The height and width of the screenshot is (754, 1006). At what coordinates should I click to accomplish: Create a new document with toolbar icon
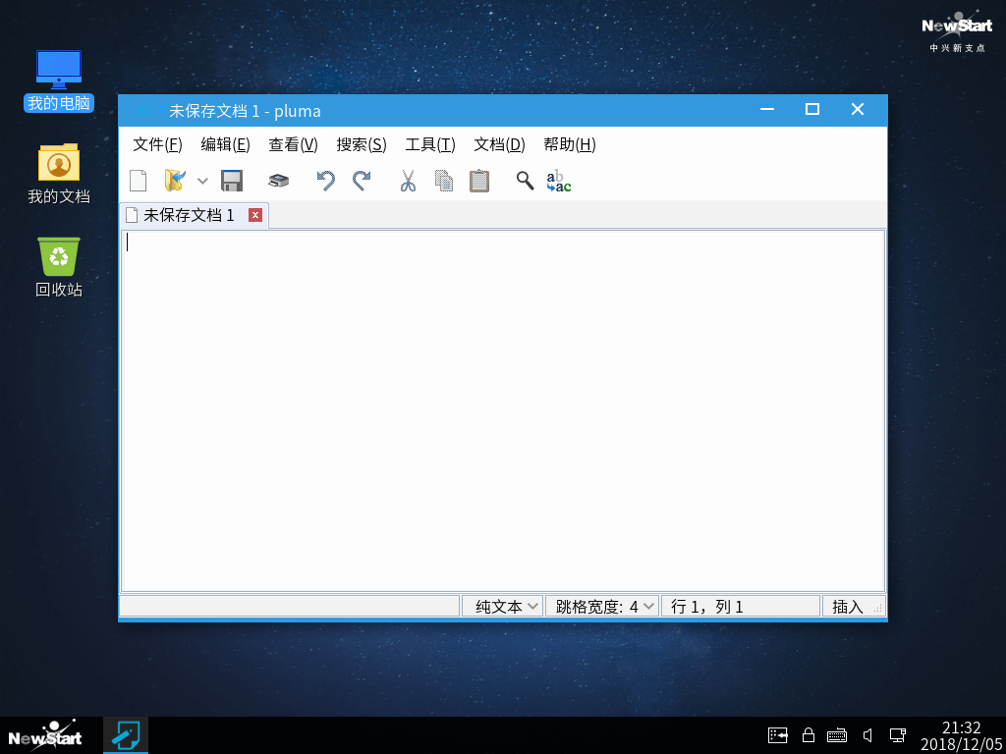pyautogui.click(x=138, y=181)
